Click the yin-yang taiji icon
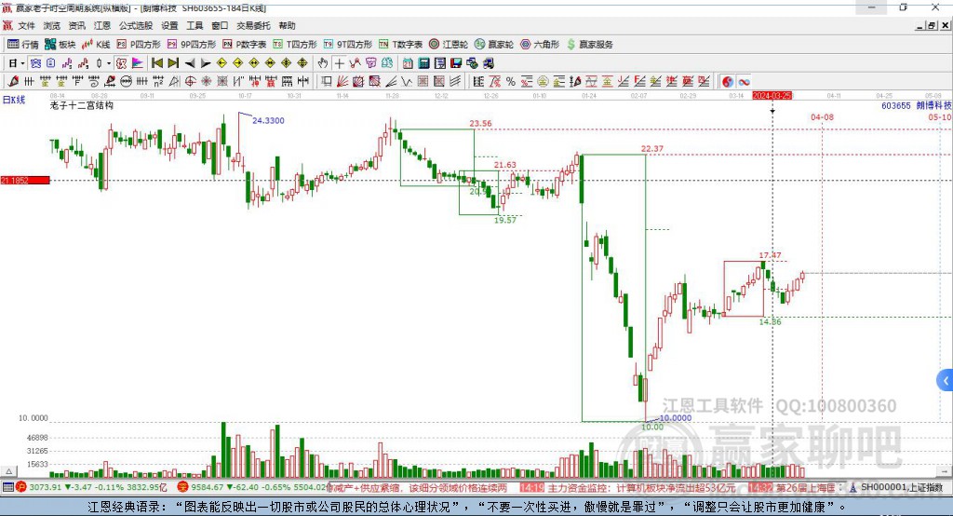Viewport: 953px width, 516px height. pyautogui.click(x=728, y=82)
